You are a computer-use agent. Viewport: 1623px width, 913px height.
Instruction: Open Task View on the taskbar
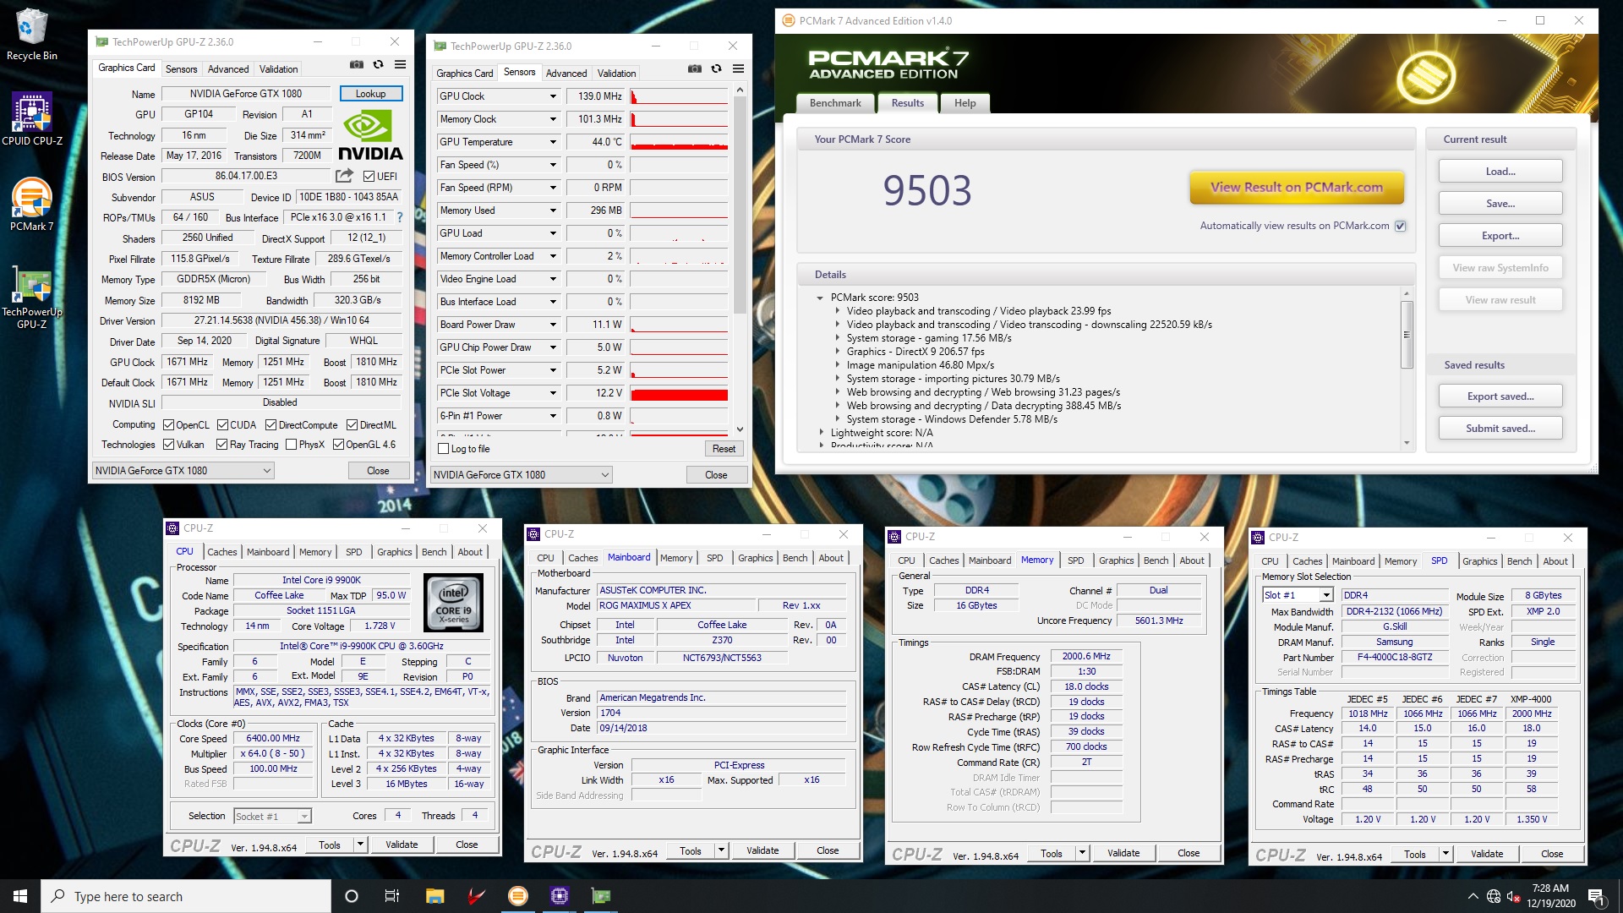click(392, 896)
